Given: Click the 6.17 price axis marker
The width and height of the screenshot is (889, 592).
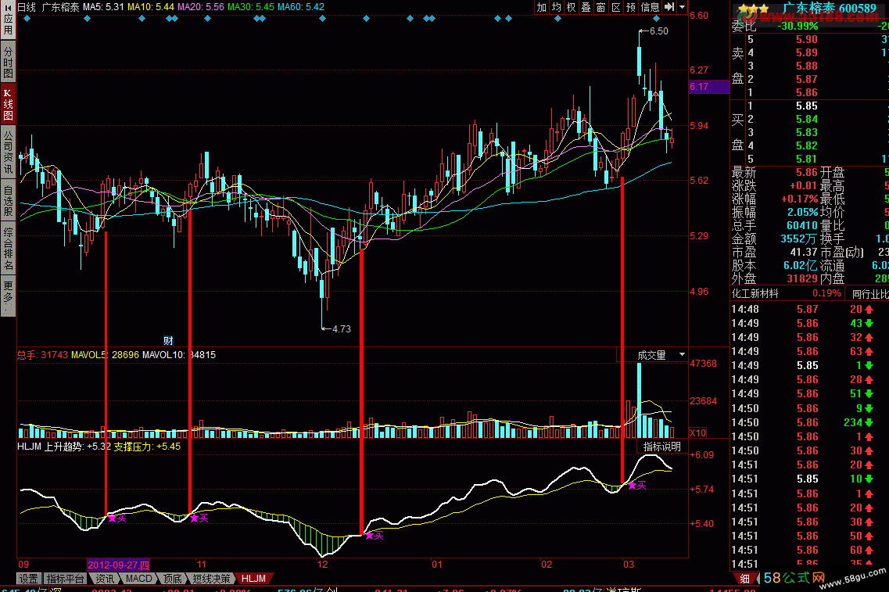Looking at the screenshot, I should pyautogui.click(x=708, y=87).
